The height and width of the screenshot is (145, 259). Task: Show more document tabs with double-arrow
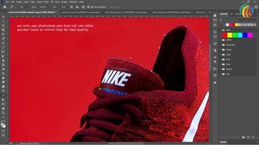coord(210,12)
